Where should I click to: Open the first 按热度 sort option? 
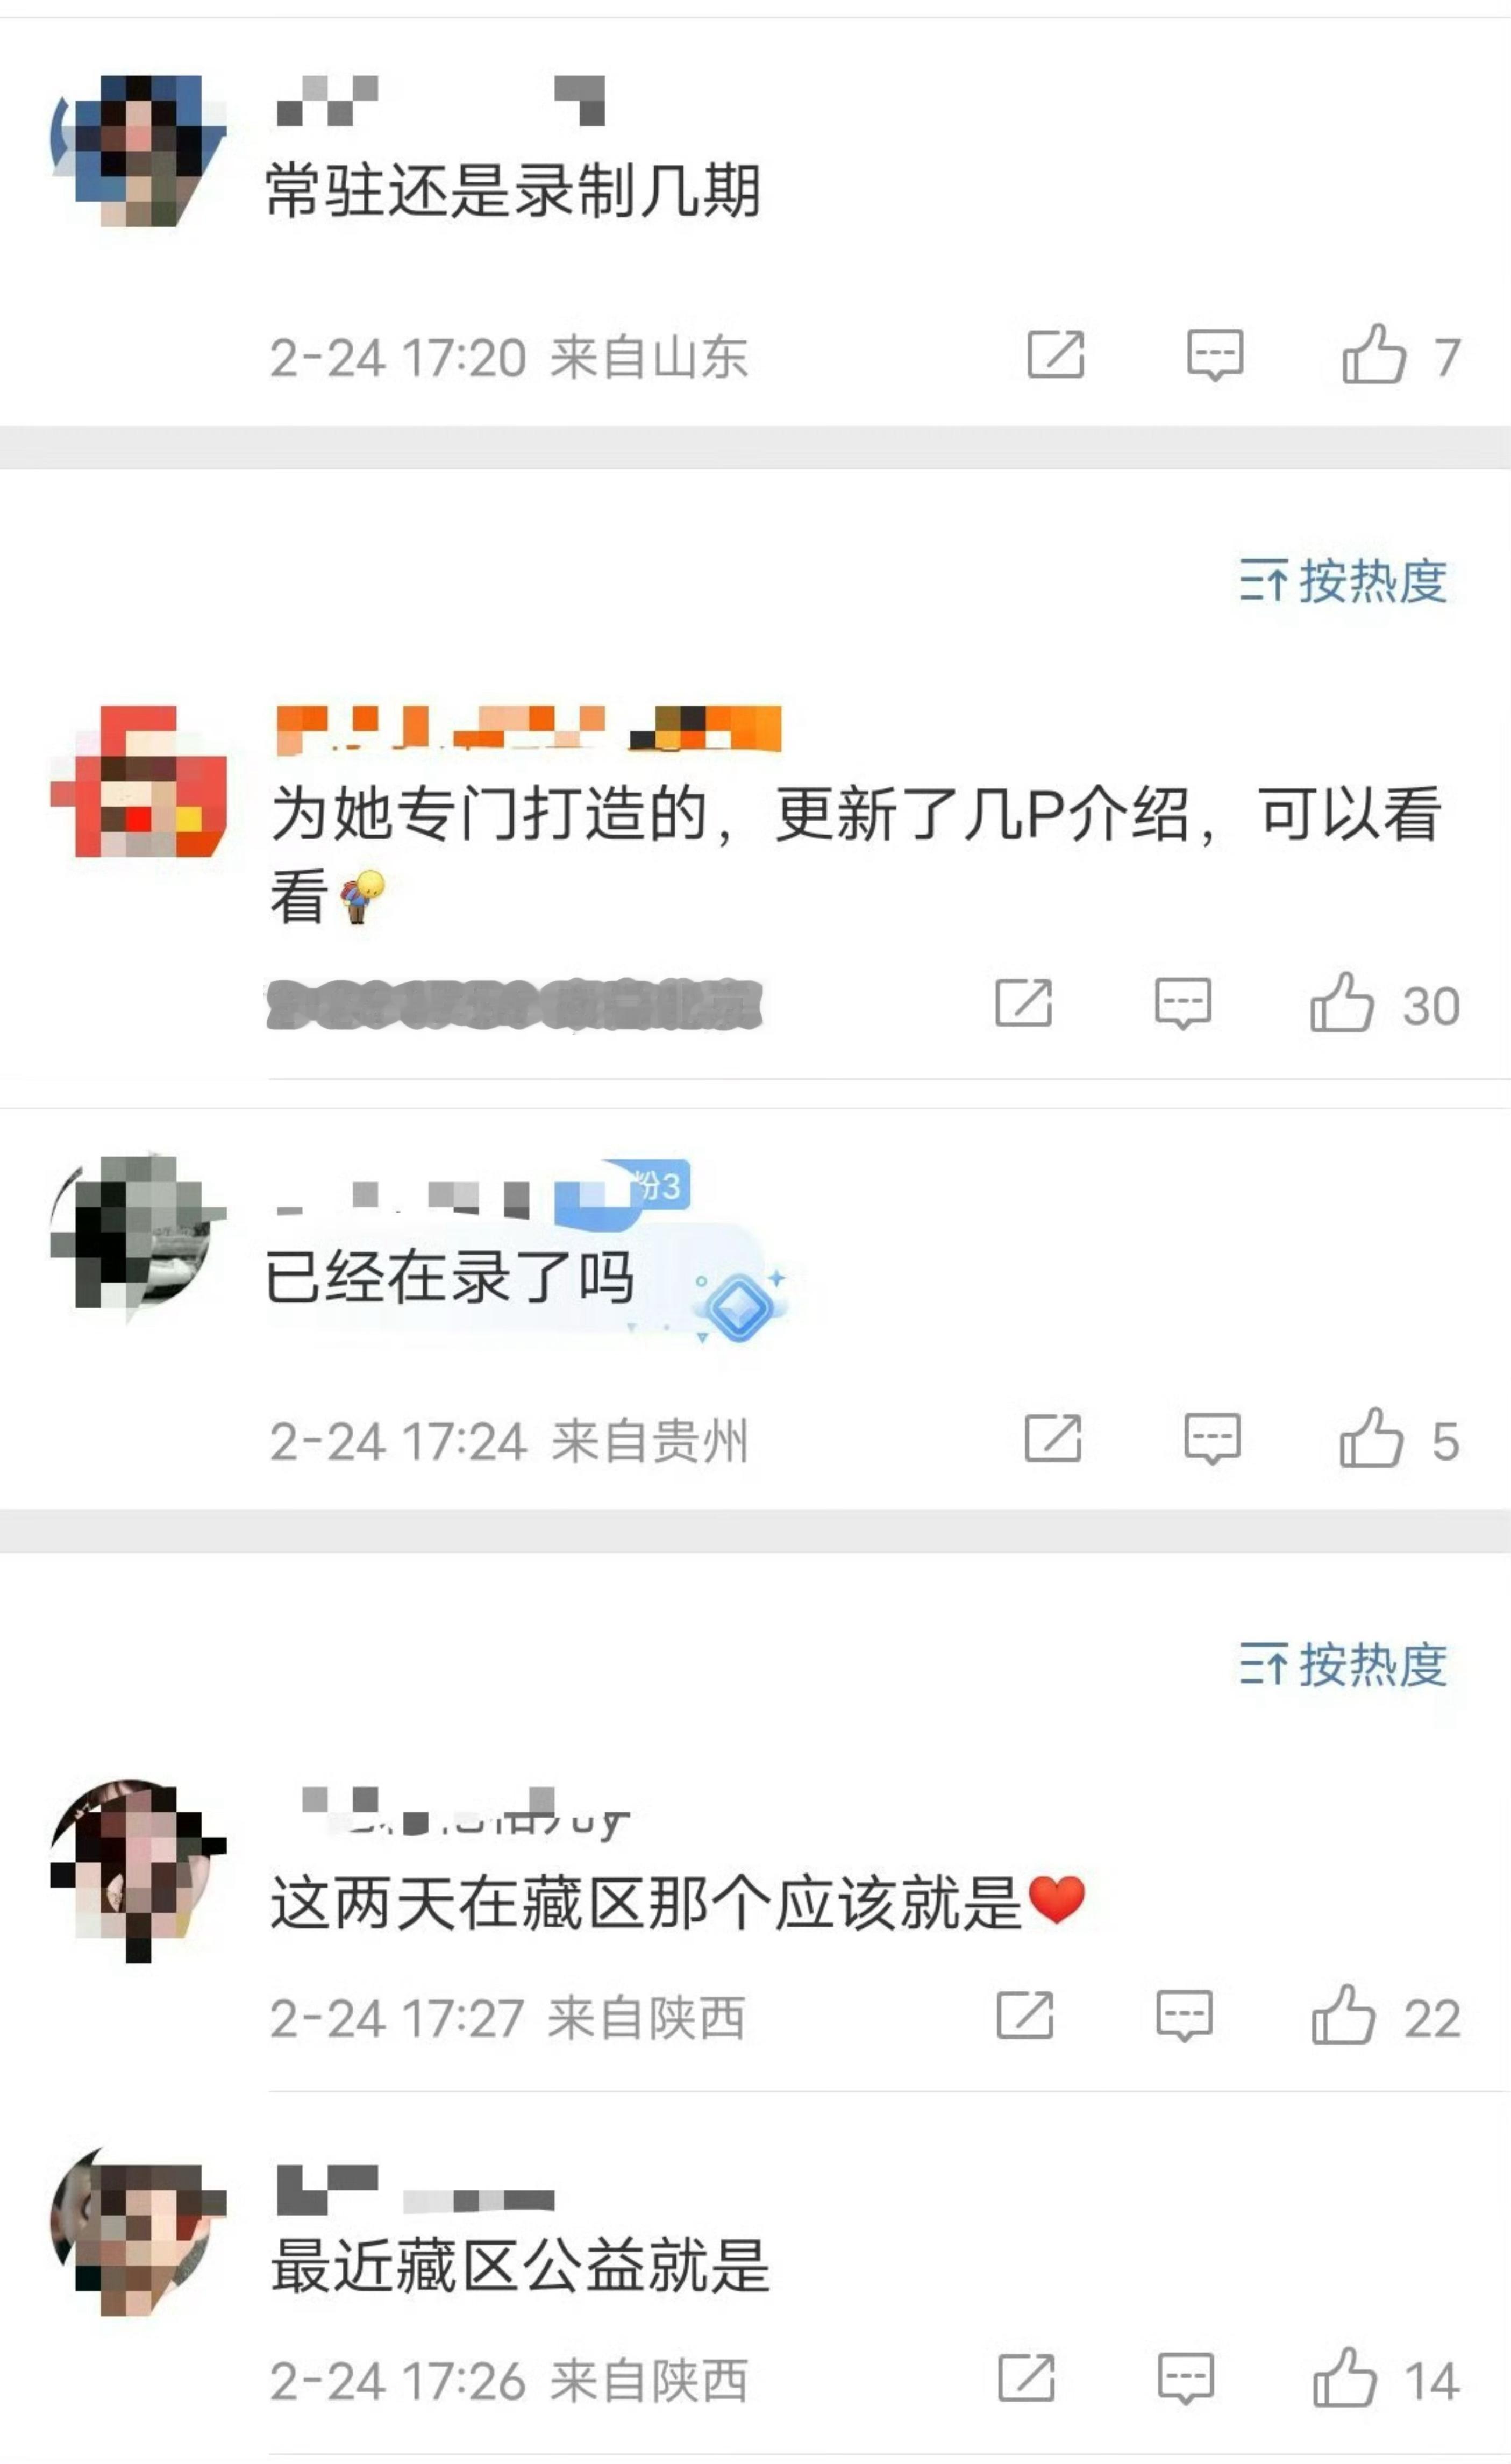(x=1343, y=581)
